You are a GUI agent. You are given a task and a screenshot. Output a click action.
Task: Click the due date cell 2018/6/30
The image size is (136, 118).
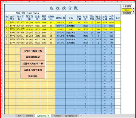click(x=60, y=22)
